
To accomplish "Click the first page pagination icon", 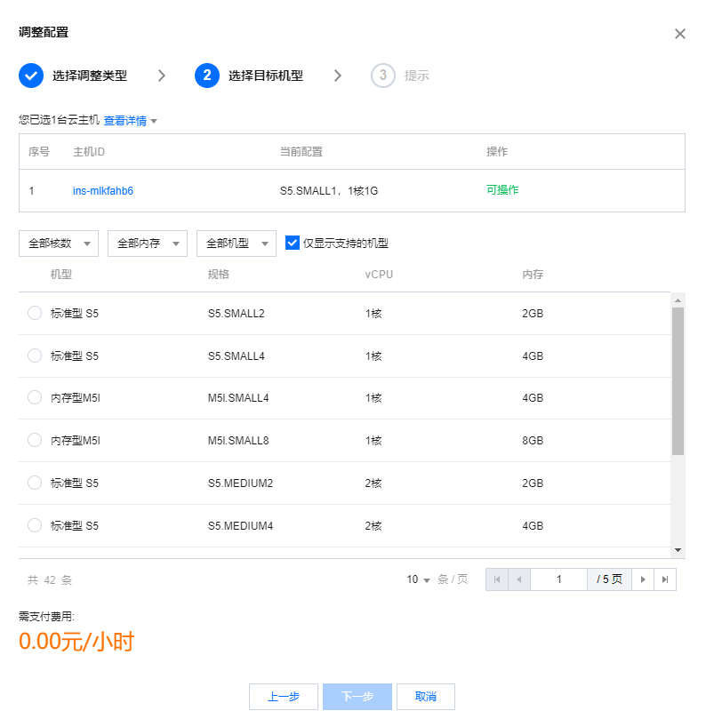I will click(x=497, y=579).
